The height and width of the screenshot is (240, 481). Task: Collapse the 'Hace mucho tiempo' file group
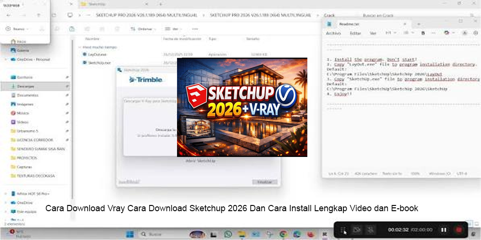click(x=80, y=48)
